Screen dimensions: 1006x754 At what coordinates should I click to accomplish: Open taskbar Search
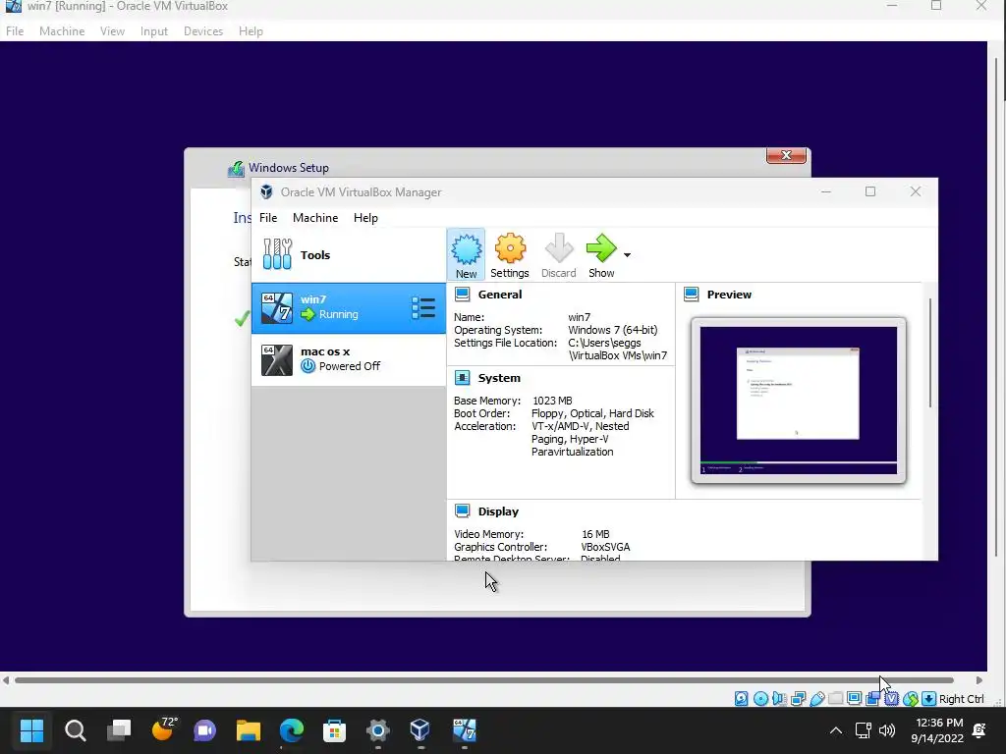[75, 730]
